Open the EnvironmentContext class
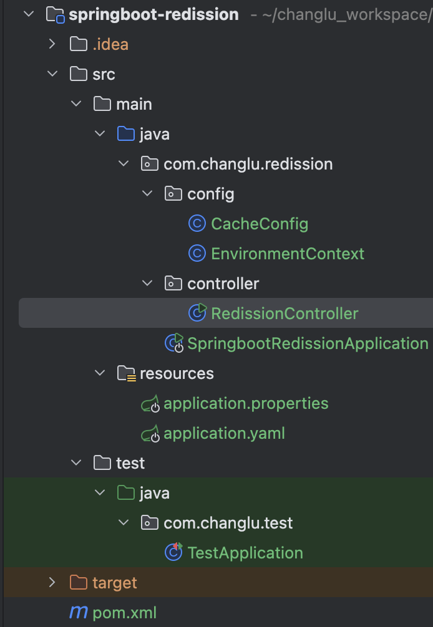Image resolution: width=433 pixels, height=627 pixels. point(288,254)
